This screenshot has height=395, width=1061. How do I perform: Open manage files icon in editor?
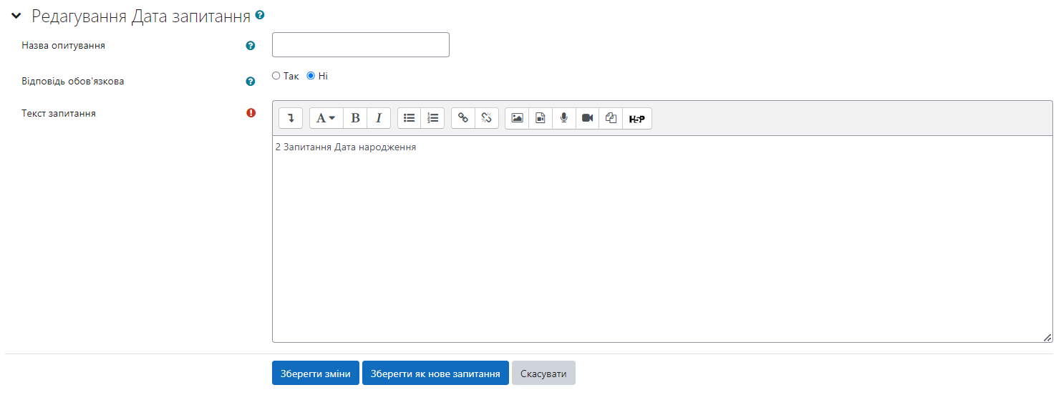coord(611,118)
